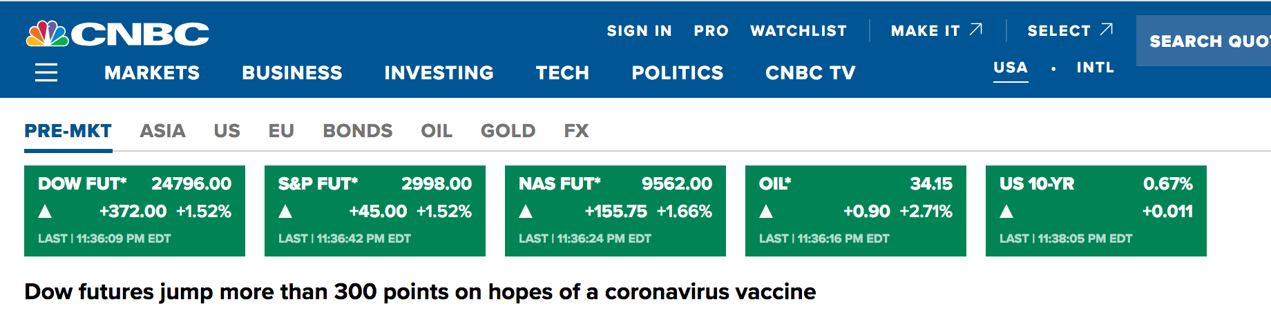Screen dimensions: 1271x313
Task: Open the Markets menu
Action: point(152,72)
